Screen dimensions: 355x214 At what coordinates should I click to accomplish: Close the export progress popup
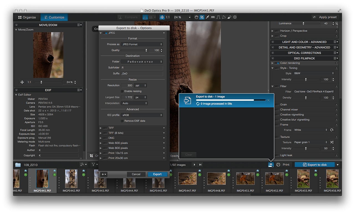(268, 100)
